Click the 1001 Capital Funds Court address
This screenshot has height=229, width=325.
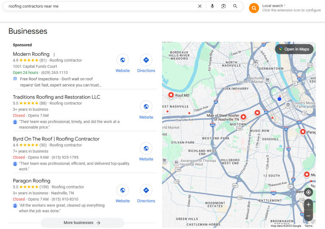pos(35,66)
